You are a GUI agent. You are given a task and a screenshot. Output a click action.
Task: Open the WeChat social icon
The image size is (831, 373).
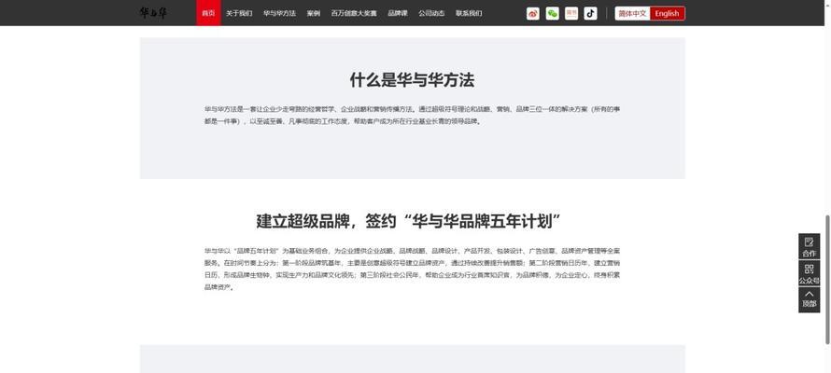pyautogui.click(x=552, y=13)
